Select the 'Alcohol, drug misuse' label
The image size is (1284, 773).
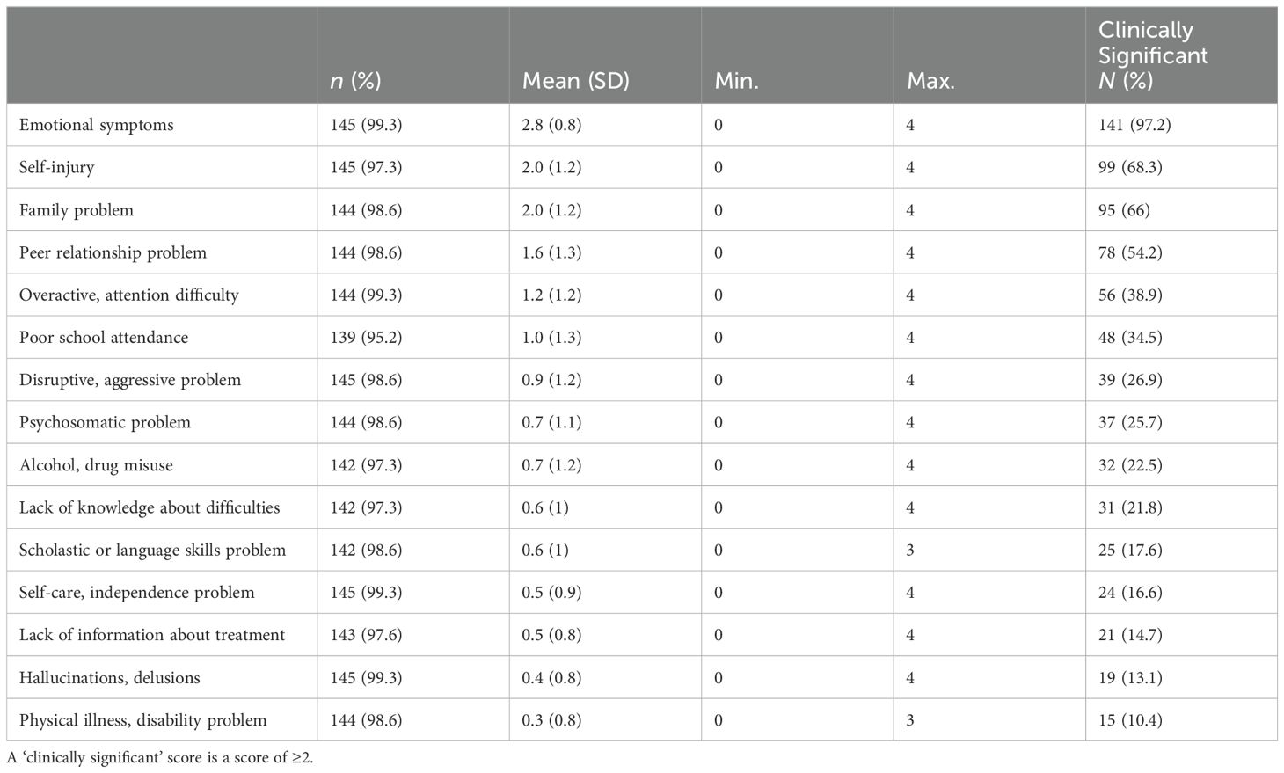pos(96,465)
